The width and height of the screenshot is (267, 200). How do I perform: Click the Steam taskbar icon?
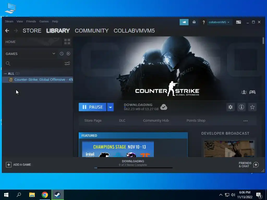coord(58,195)
